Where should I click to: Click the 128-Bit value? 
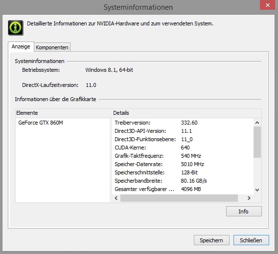point(189,172)
